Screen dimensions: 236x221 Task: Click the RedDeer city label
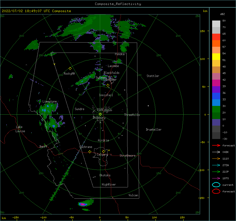point(111,80)
